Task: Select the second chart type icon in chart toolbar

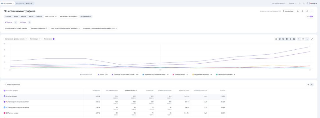Action: (280, 39)
